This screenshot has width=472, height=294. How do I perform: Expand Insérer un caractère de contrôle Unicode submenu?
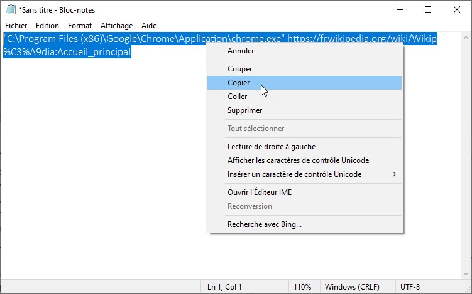(294, 174)
